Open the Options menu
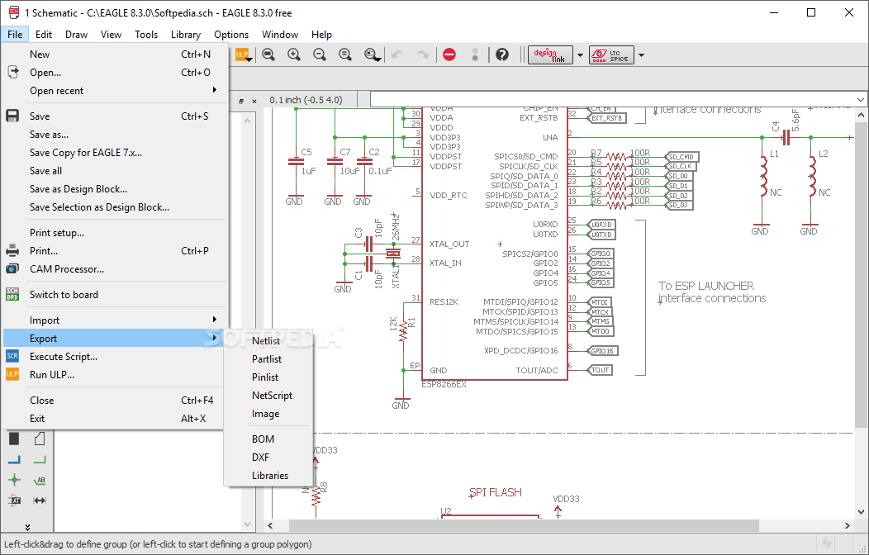869x555 pixels. pyautogui.click(x=231, y=35)
